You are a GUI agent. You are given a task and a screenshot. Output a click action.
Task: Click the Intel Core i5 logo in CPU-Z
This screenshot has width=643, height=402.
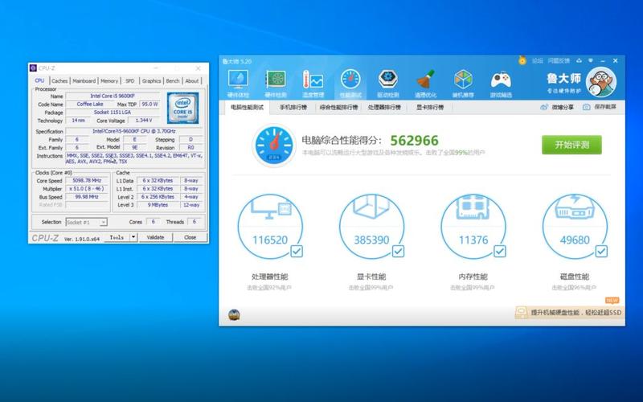coord(183,108)
